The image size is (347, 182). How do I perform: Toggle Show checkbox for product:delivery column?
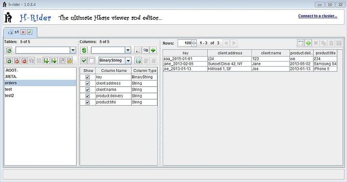click(88, 96)
